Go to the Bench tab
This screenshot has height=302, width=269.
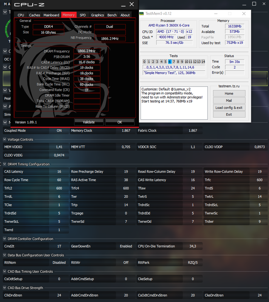[112, 15]
